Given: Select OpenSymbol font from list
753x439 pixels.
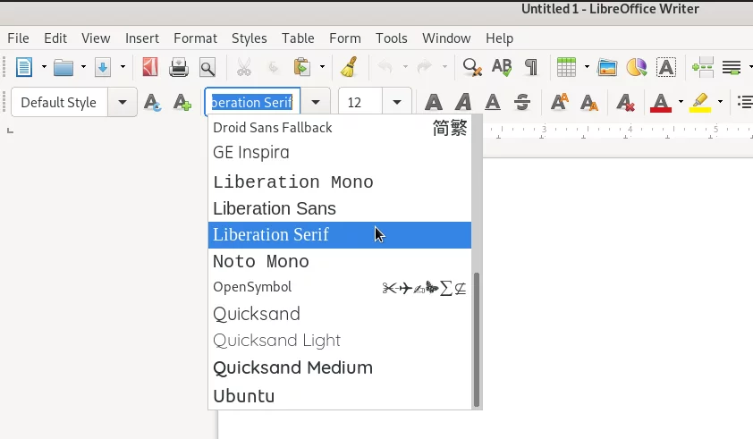Looking at the screenshot, I should click(x=340, y=287).
